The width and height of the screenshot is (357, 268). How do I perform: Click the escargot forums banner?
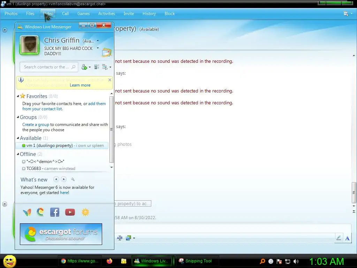click(61, 234)
